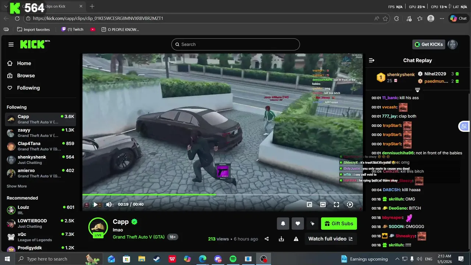The width and height of the screenshot is (471, 265).
Task: Click the sparkle subscribe icon button
Action: coord(312,223)
